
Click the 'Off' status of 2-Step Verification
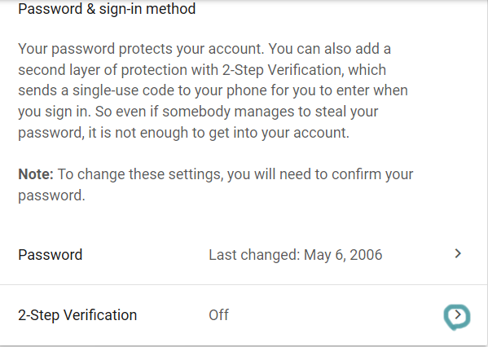[x=219, y=315]
